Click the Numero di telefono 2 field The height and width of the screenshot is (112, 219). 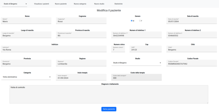192,35
